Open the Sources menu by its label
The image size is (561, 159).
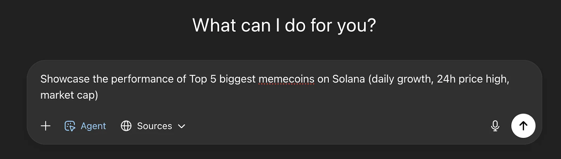[154, 126]
